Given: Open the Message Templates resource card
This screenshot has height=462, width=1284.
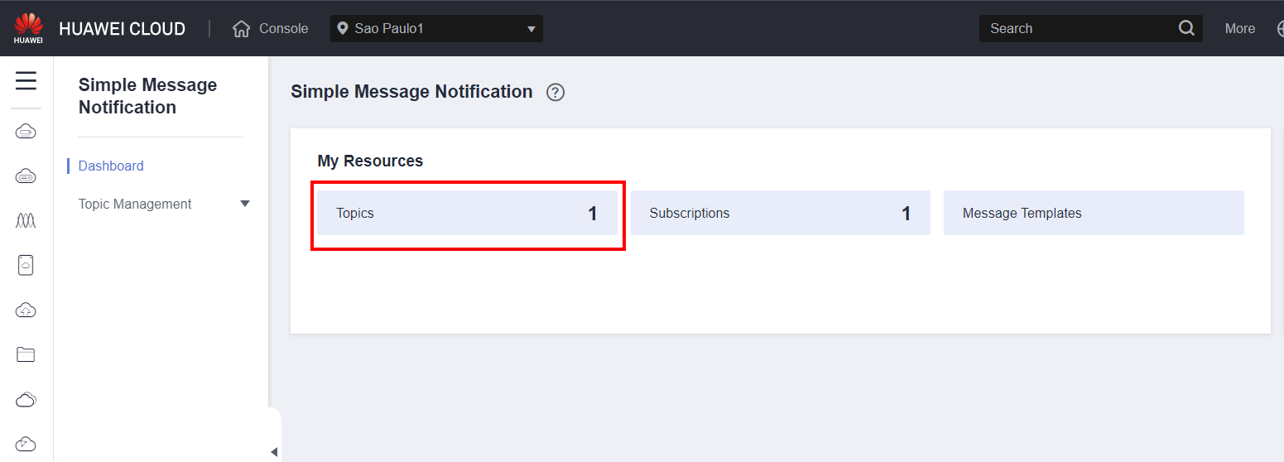Looking at the screenshot, I should tap(1093, 214).
